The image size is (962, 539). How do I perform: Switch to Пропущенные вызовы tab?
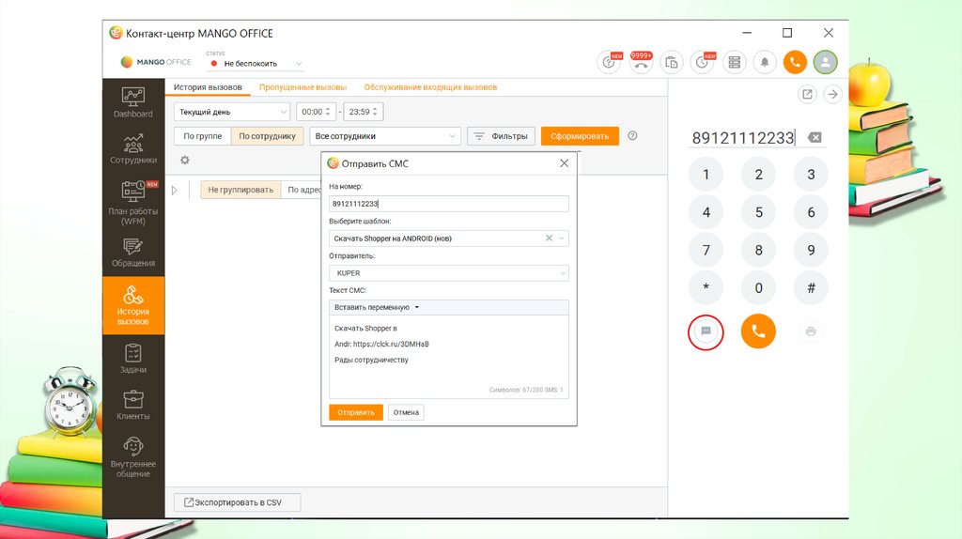coord(303,87)
